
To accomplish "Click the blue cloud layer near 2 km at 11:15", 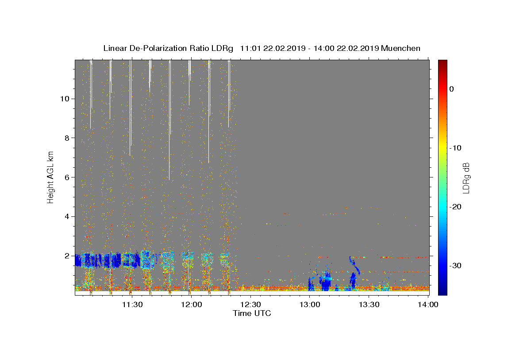I will coord(103,261).
